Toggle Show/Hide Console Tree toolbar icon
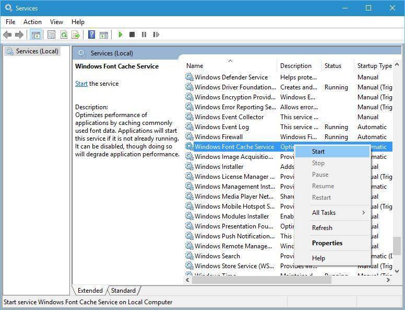The height and width of the screenshot is (310, 405). pyautogui.click(x=36, y=35)
